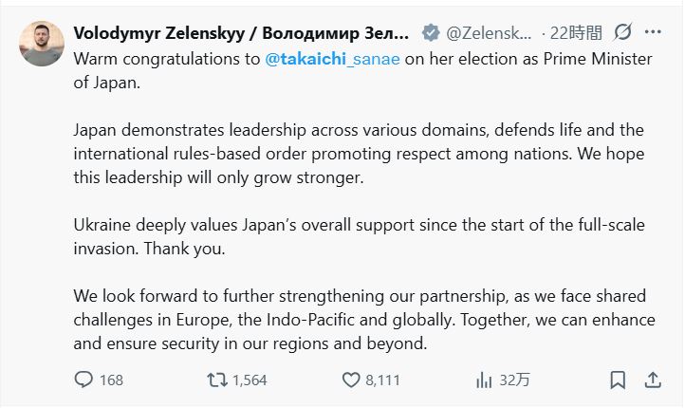This screenshot has width=685, height=408.
Task: Toggle the bookmark icon on the post
Action: tap(618, 380)
